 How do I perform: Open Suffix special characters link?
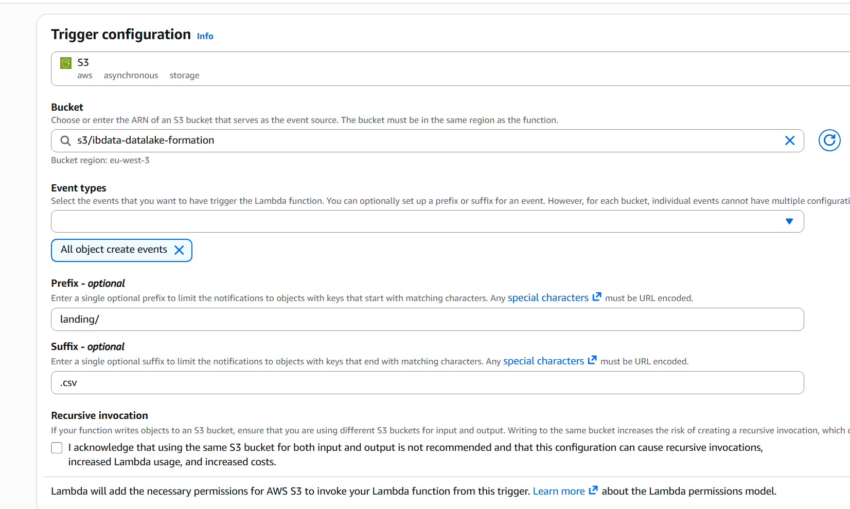click(543, 361)
